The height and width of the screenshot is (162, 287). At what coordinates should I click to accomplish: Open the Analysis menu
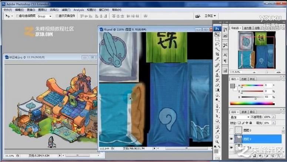point(79,10)
